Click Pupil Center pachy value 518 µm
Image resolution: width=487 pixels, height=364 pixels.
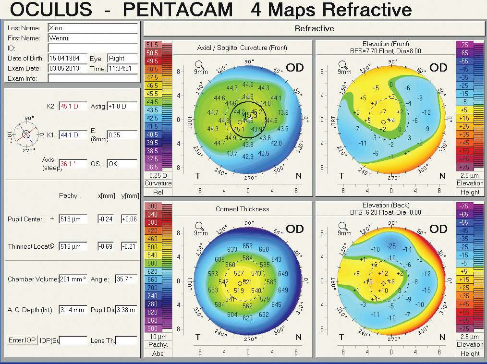tap(73, 219)
